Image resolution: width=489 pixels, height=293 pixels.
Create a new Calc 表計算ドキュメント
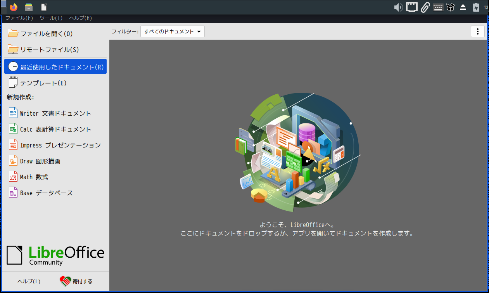pyautogui.click(x=55, y=129)
